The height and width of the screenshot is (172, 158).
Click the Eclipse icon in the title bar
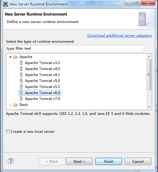coord(5,4)
